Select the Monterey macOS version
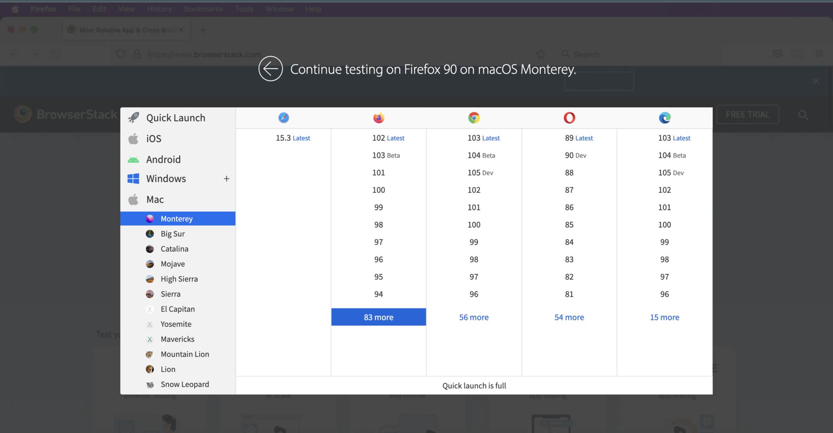 177,219
